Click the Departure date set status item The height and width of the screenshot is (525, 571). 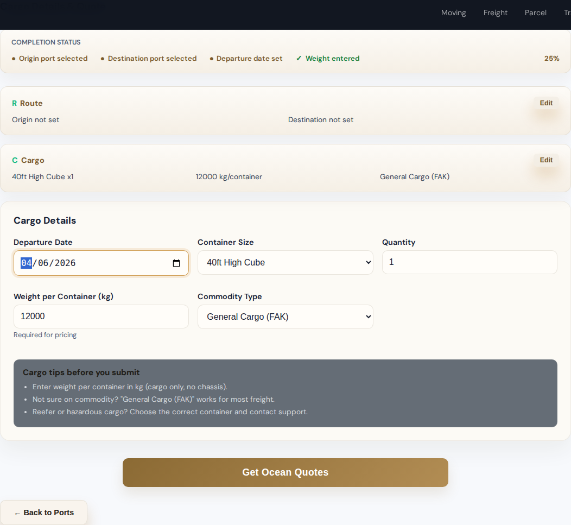click(249, 59)
